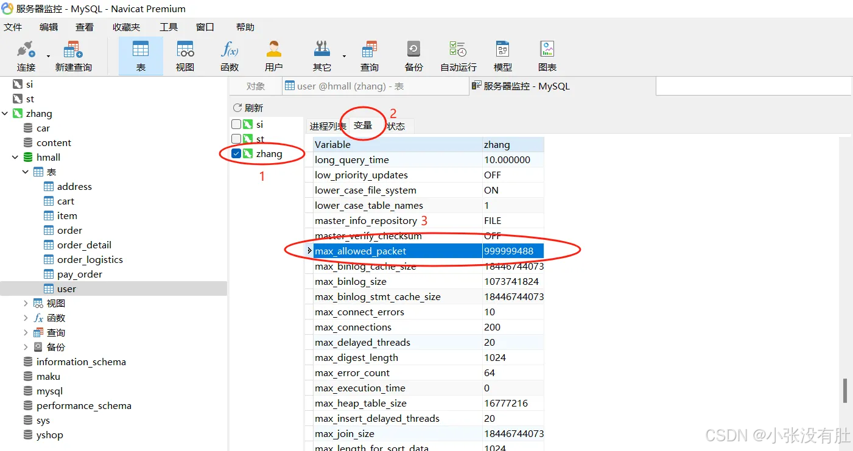Screen dimensions: 853x451
Task: Expand the 备份 backups folder
Action: 26,348
